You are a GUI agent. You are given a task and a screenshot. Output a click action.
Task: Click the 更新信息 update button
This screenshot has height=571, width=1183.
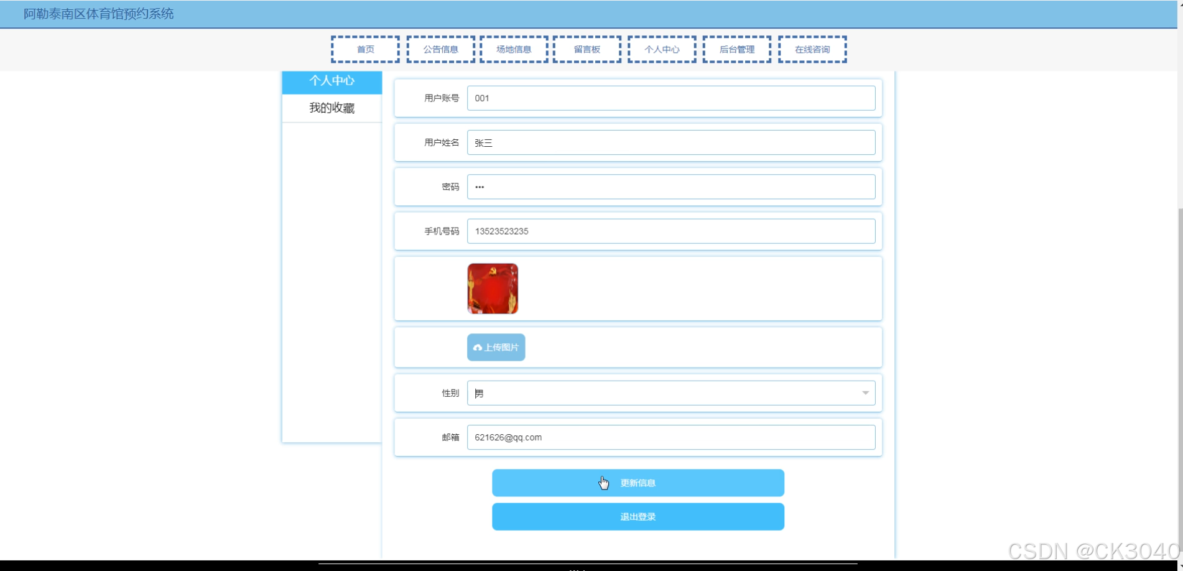click(638, 483)
